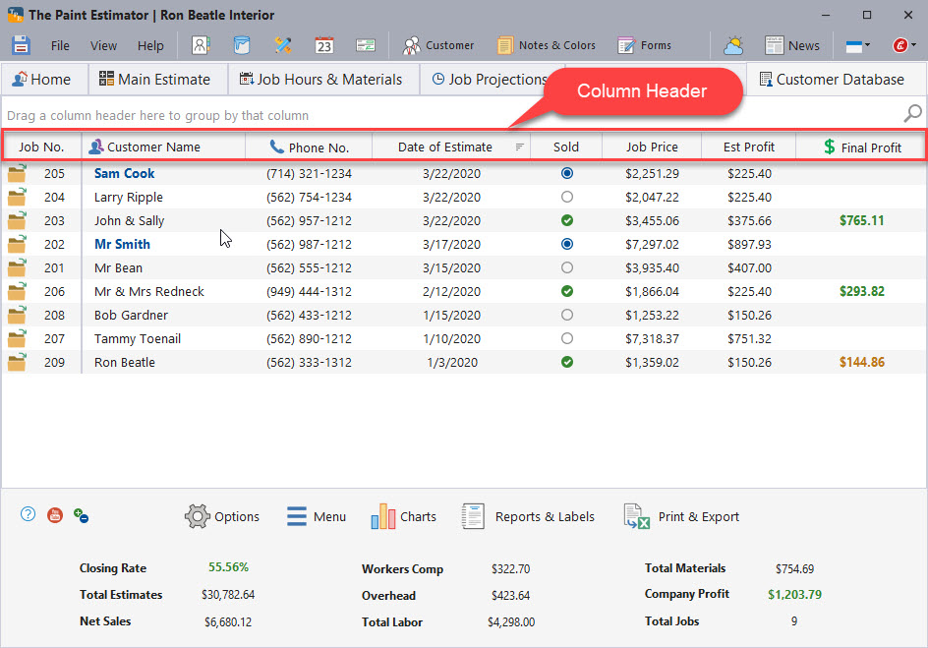Image resolution: width=928 pixels, height=648 pixels.
Task: Open the theme color dropdown near News
Action: pyautogui.click(x=855, y=44)
